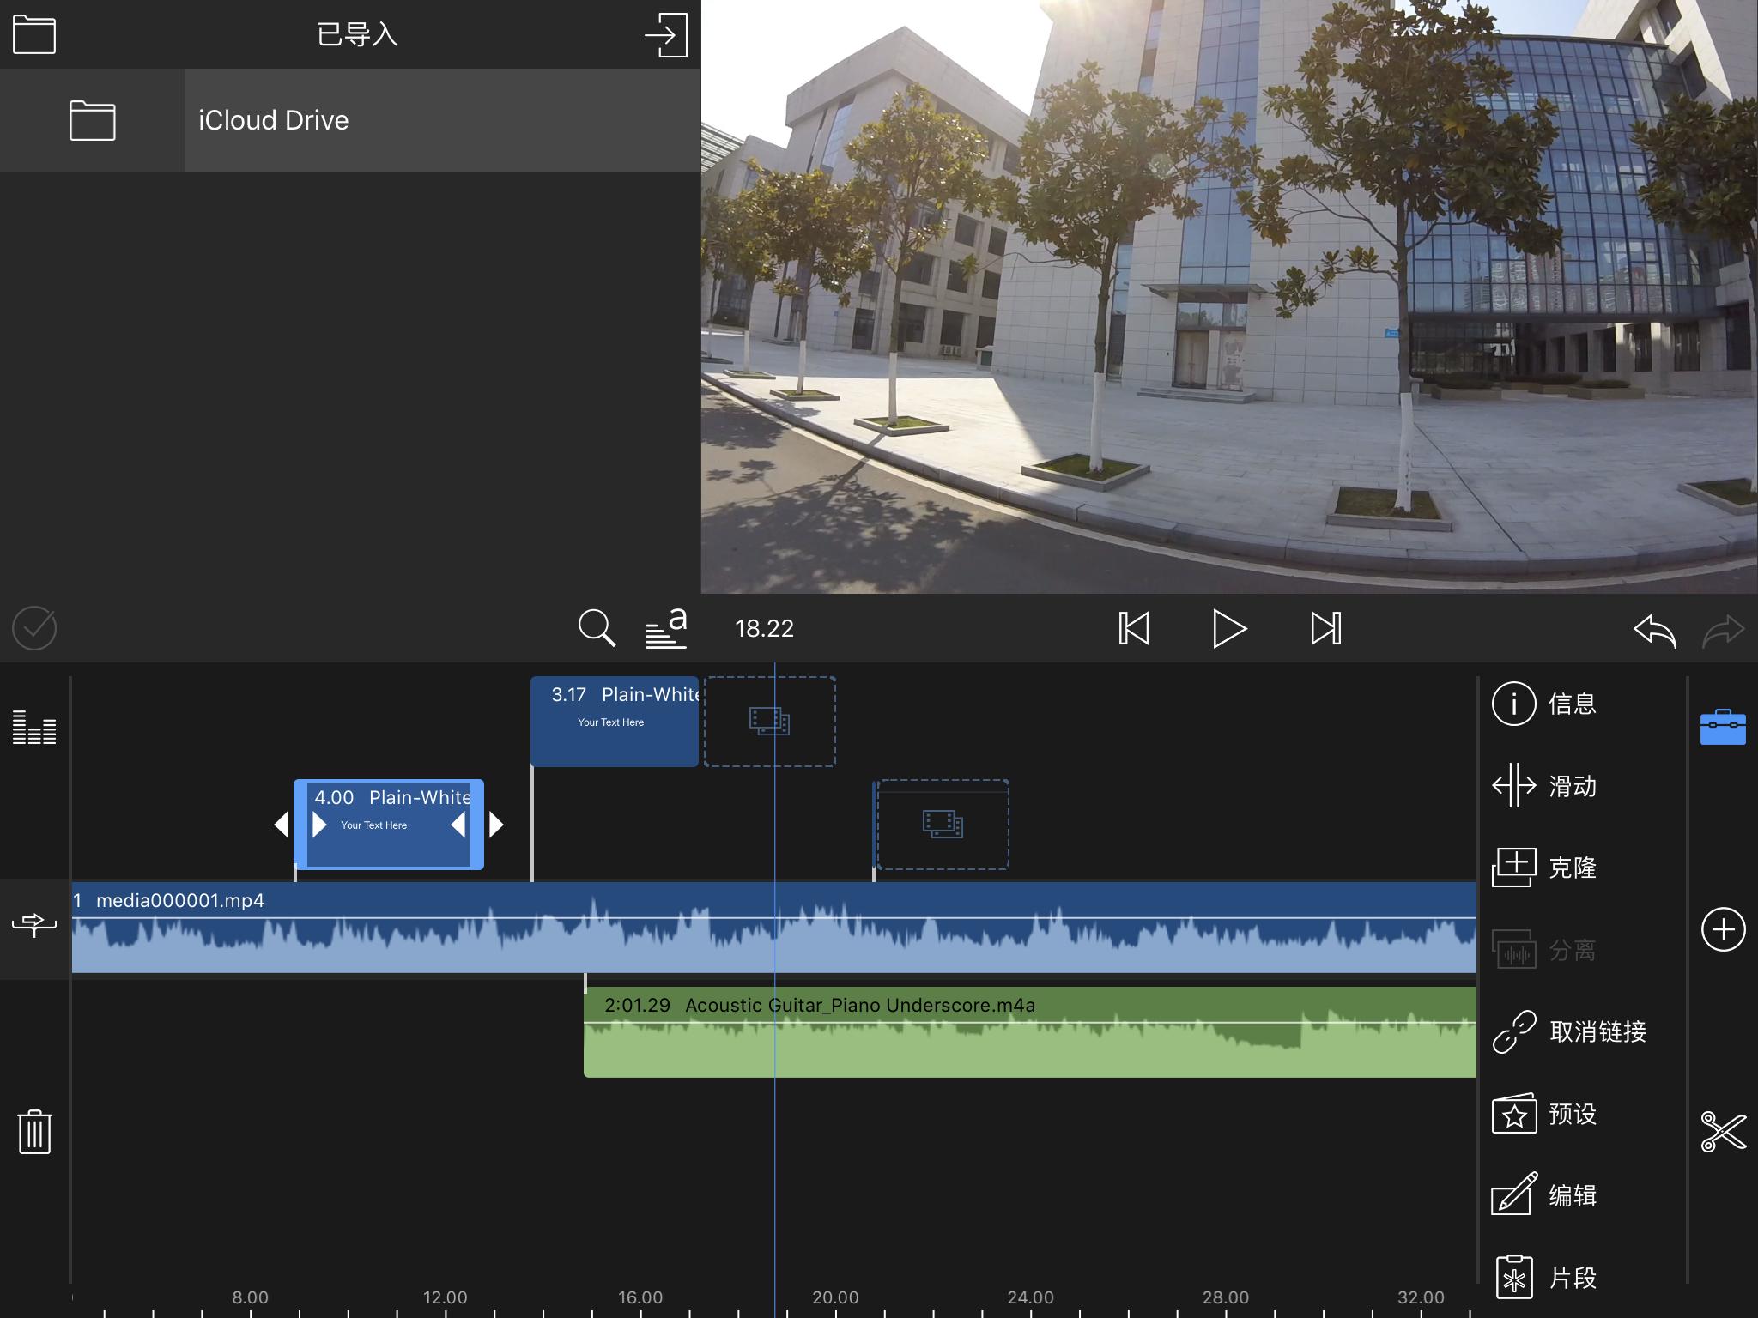This screenshot has height=1318, width=1758.
Task: Choose the 克隆 clone menu item
Action: click(1545, 868)
